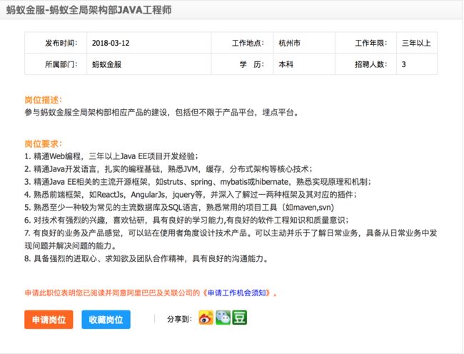Click requirement 6 about 喜欢钻研
This screenshot has height=354, width=464.
[x=187, y=220]
